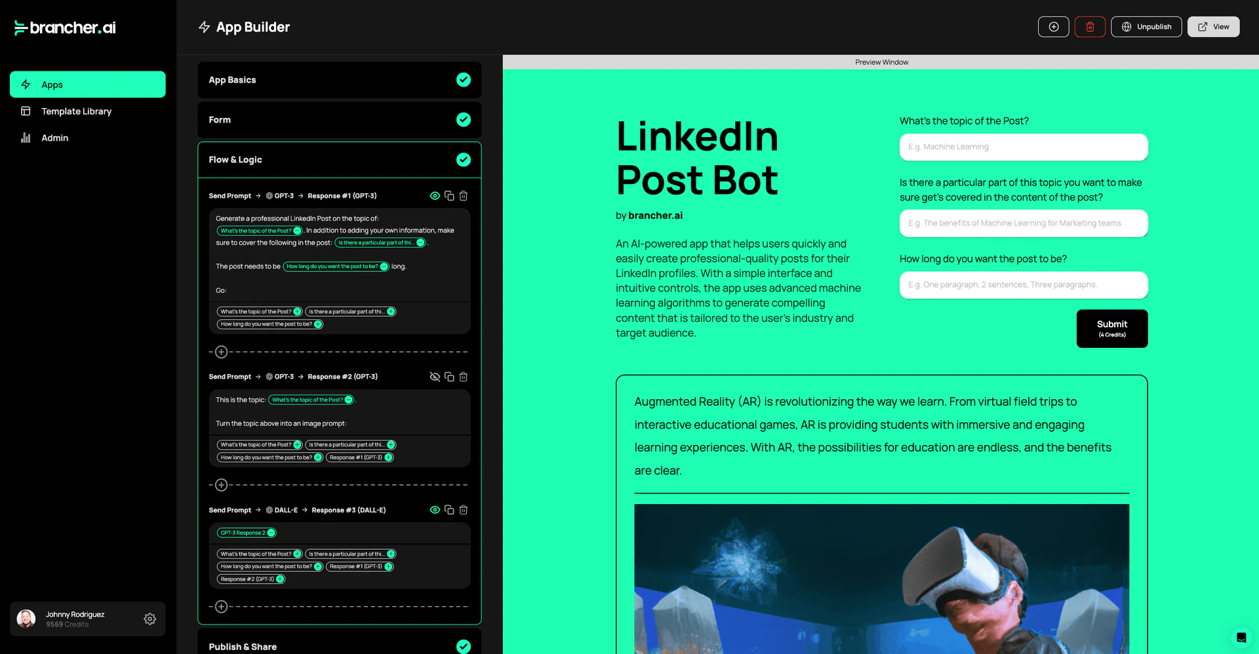Hide Response #1 (GPT-3) output with eye icon

tap(434, 196)
